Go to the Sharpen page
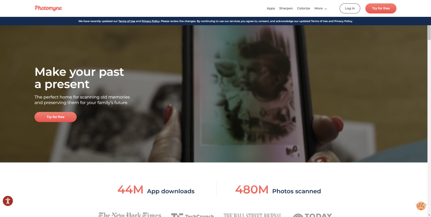This screenshot has width=431, height=217. pos(286,8)
